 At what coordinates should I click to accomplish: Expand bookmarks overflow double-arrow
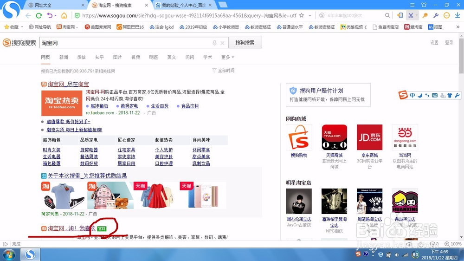tap(458, 27)
